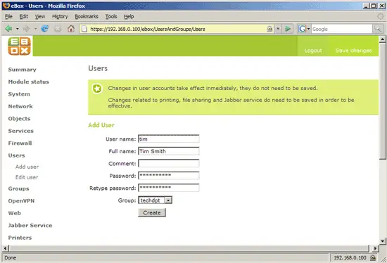
Task: Open the History menu
Action: pos(60,16)
